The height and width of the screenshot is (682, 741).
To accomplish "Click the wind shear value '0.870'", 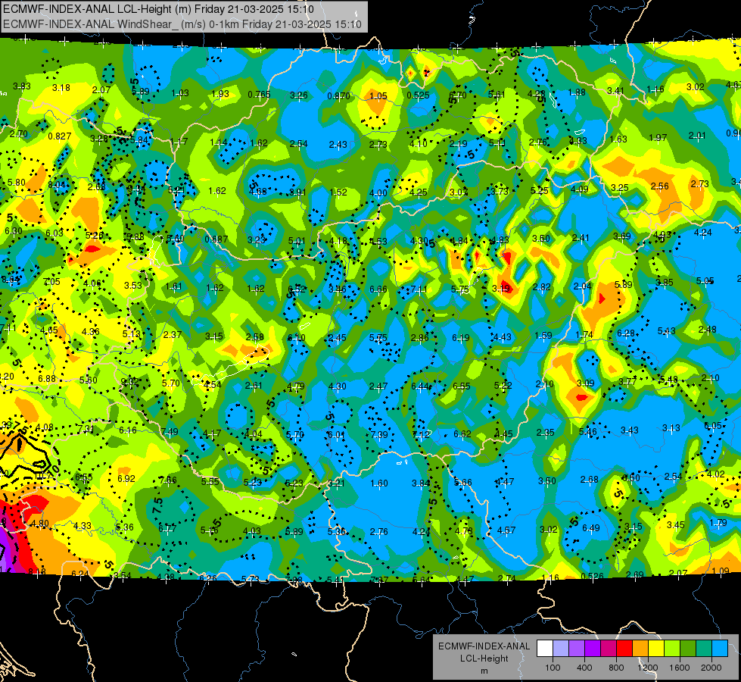I will pos(338,96).
